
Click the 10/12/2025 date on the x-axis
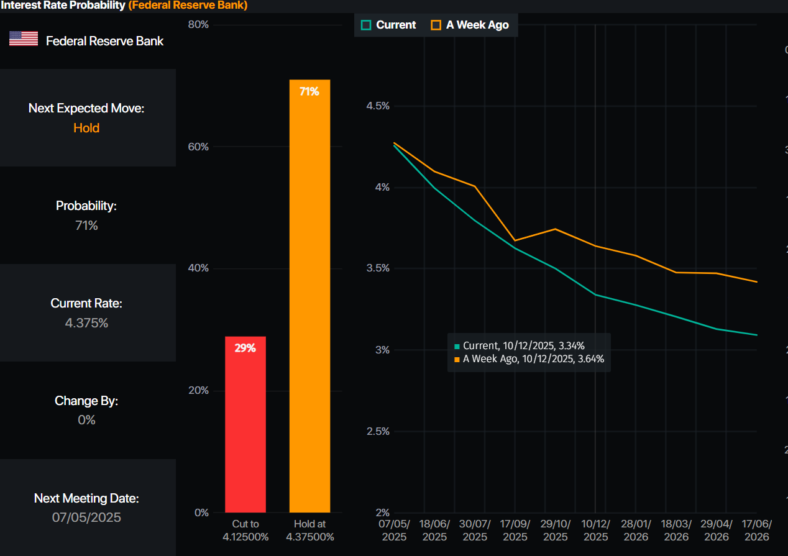(595, 530)
